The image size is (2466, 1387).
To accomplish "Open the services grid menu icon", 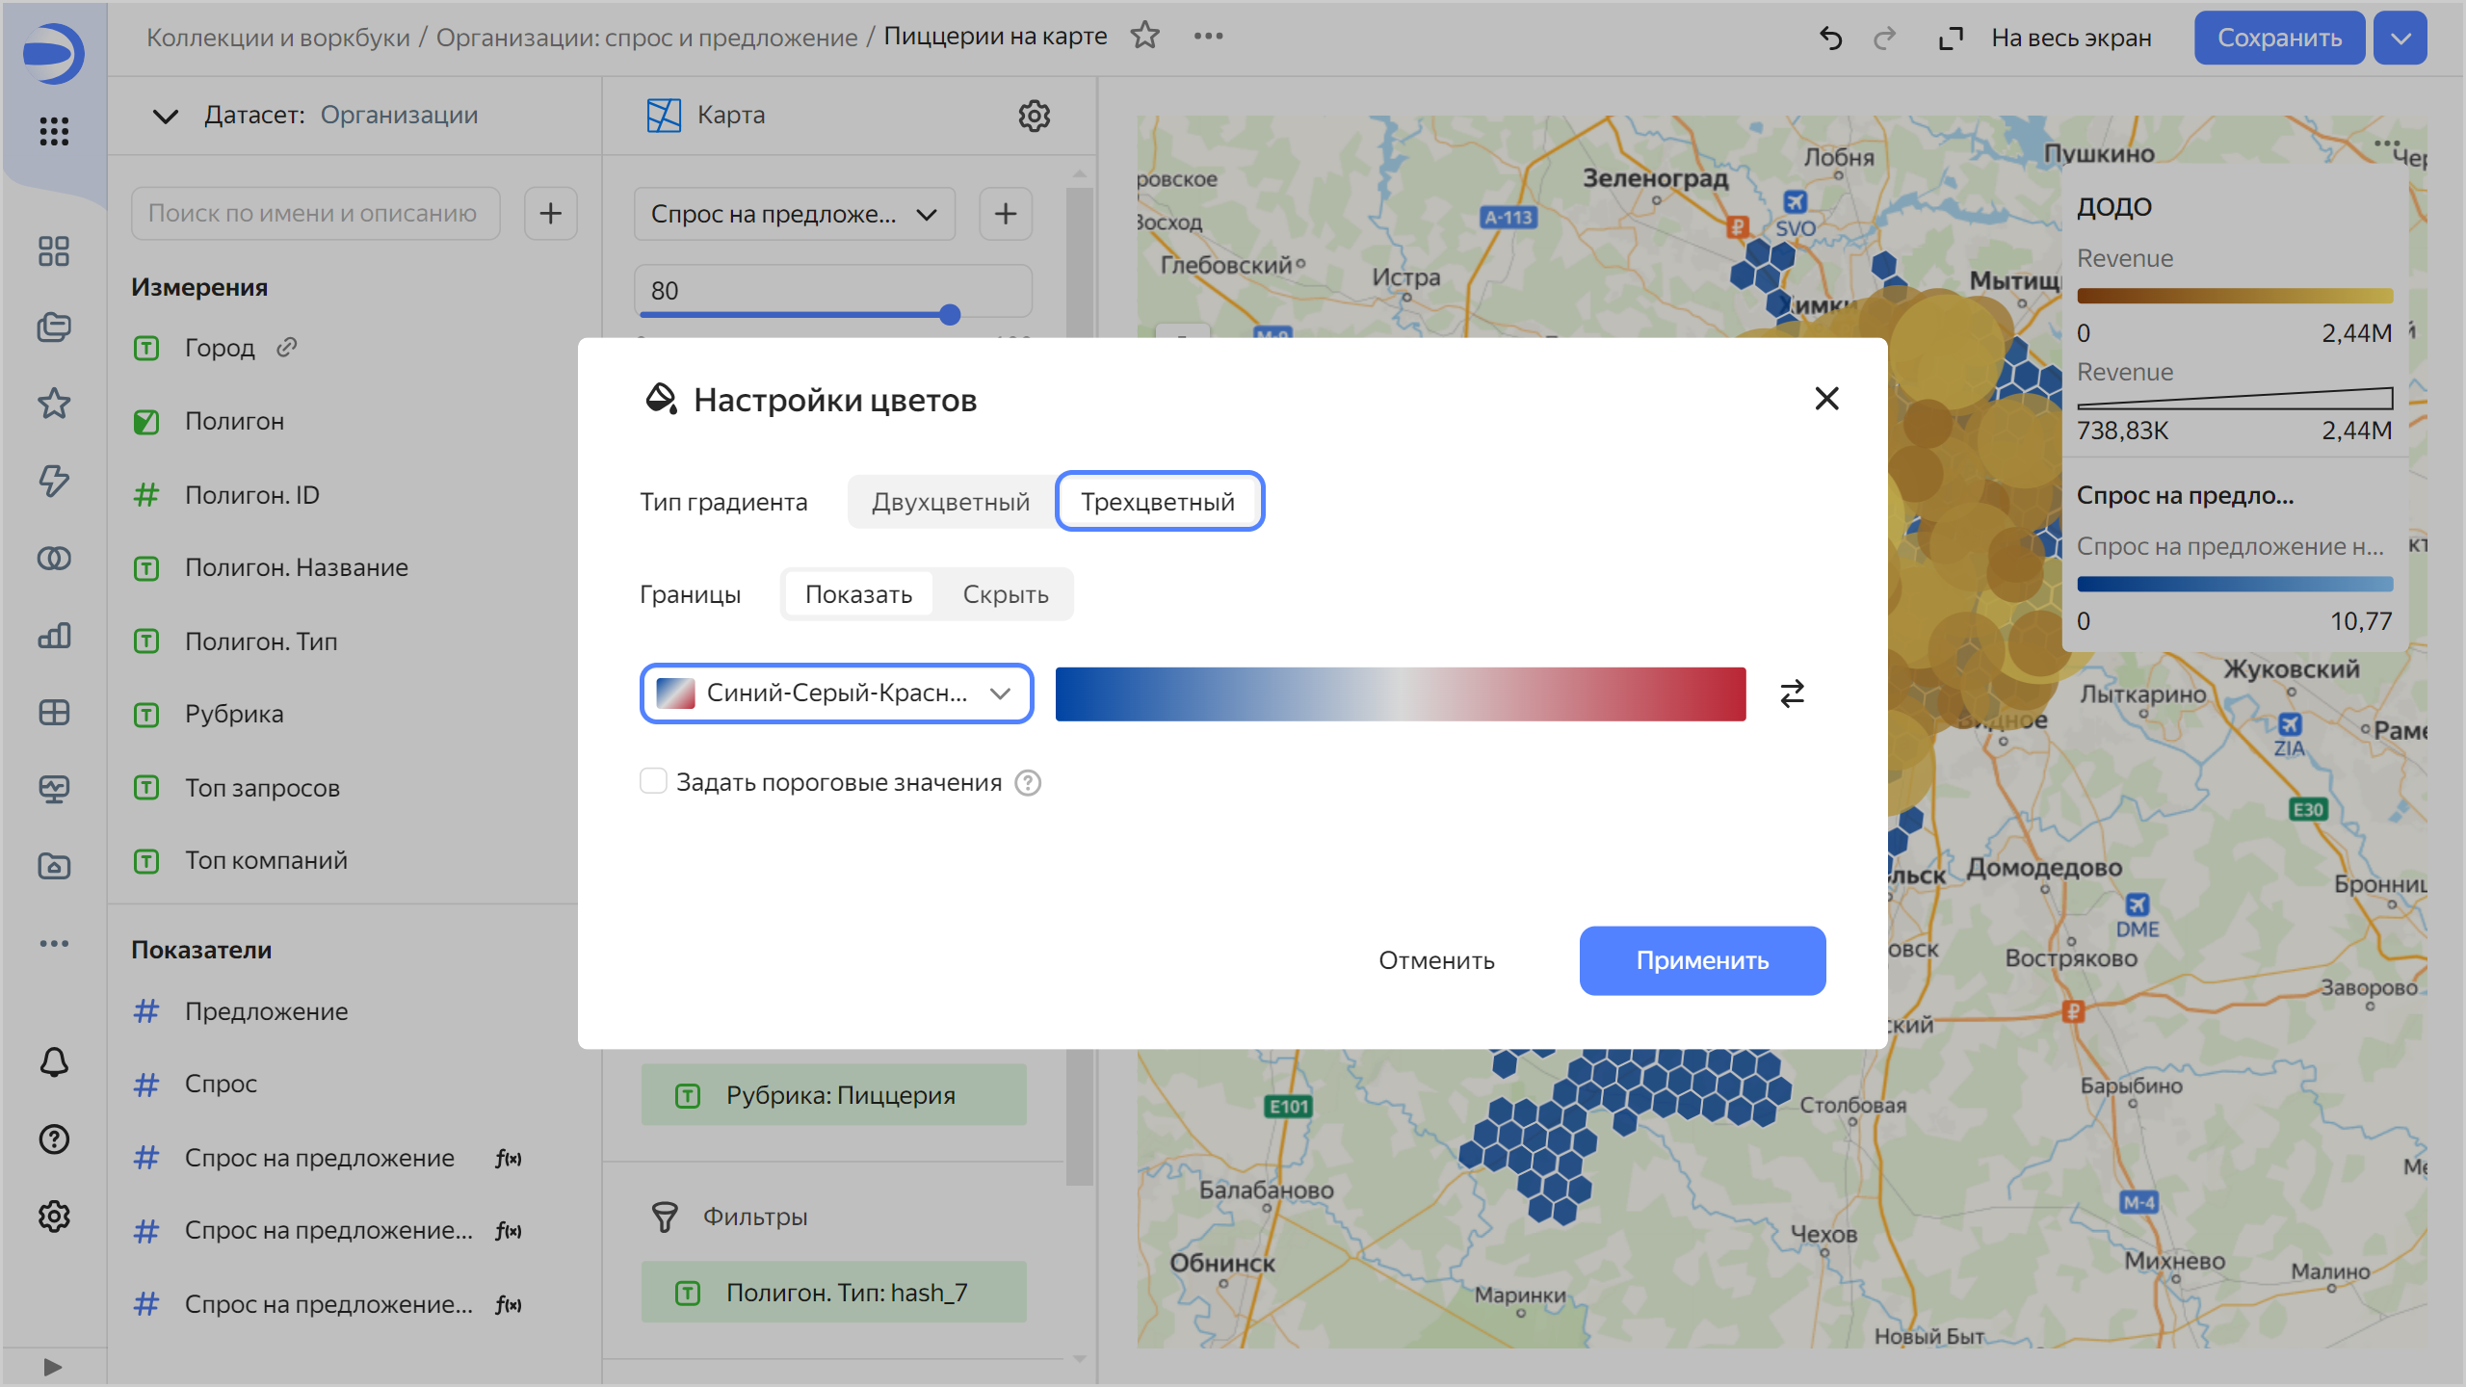I will tap(54, 131).
